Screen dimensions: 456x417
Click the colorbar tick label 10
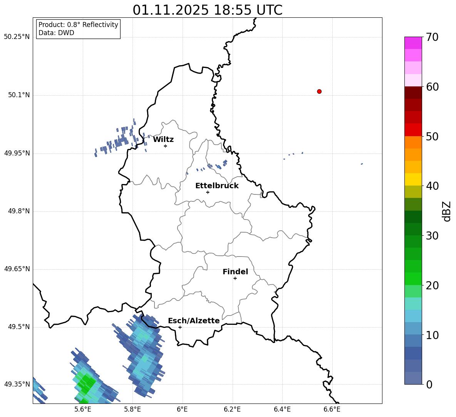click(432, 335)
